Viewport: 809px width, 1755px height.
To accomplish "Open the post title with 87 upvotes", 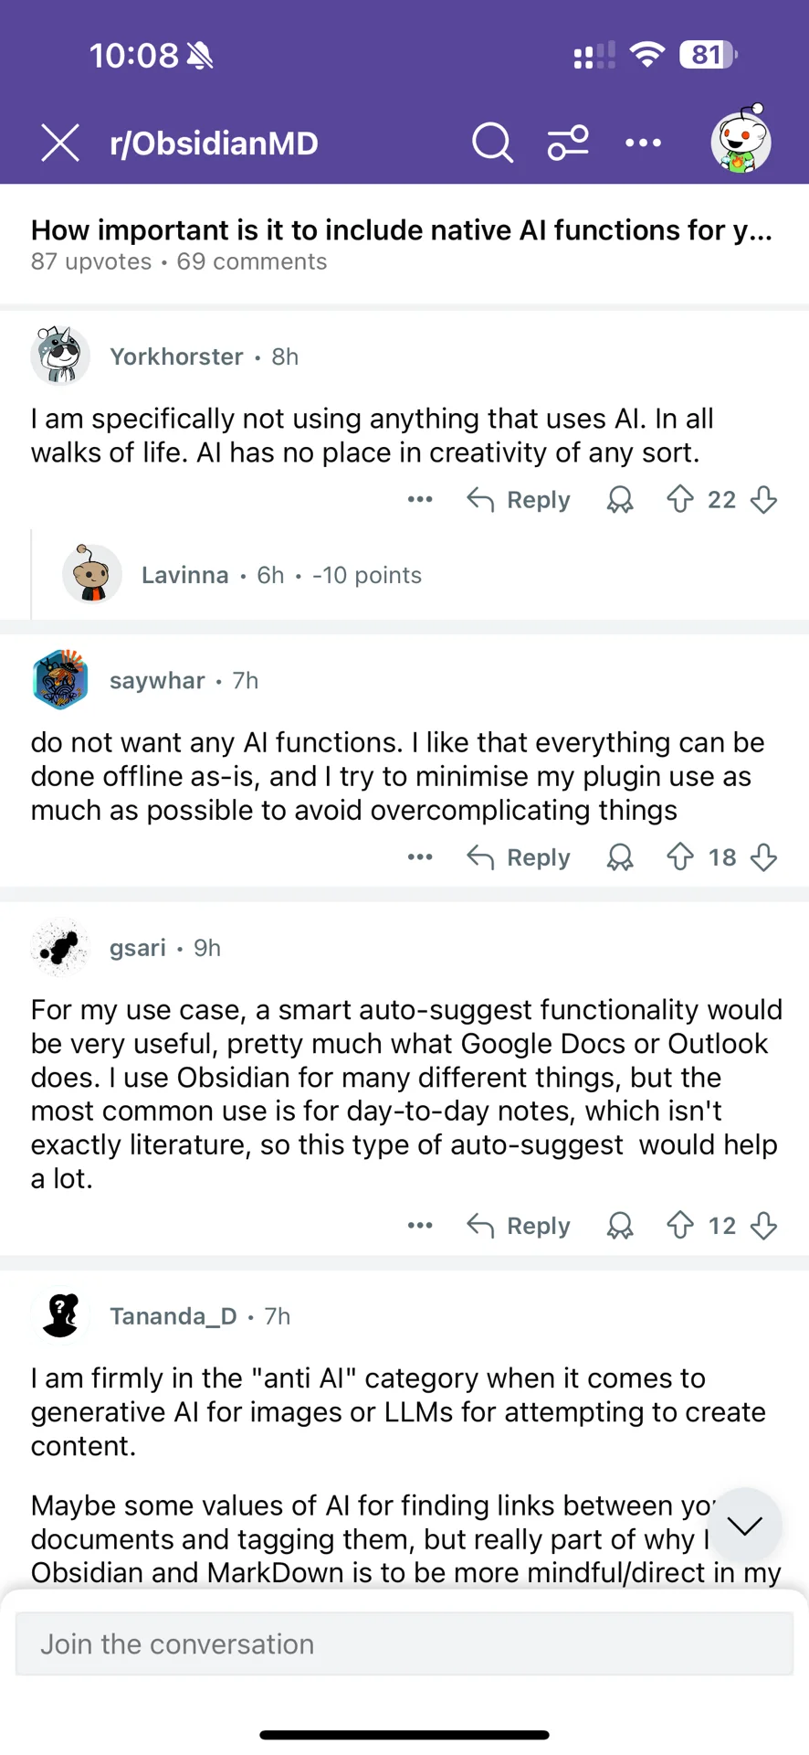I will click(x=402, y=230).
